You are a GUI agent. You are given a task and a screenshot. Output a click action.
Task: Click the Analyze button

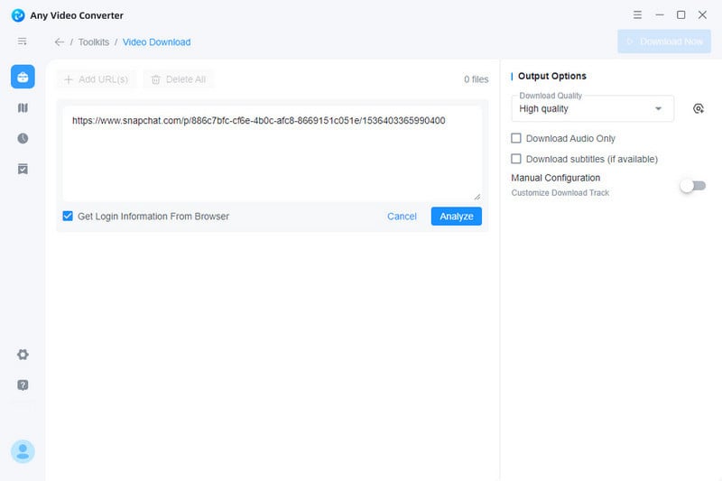pyautogui.click(x=457, y=217)
